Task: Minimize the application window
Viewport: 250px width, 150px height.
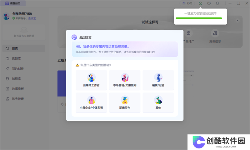Action: click(230, 3)
